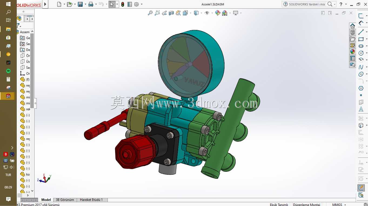Toggle the Hide/Show Items eye icon

click(207, 13)
